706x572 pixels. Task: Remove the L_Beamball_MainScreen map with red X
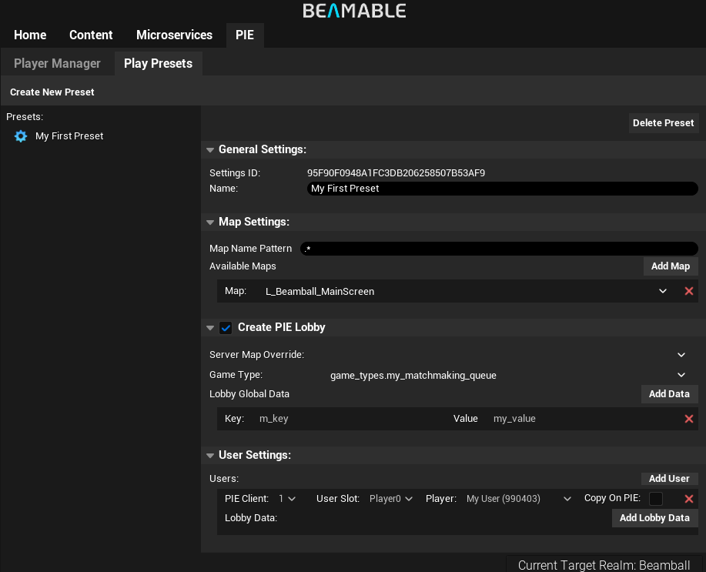688,291
